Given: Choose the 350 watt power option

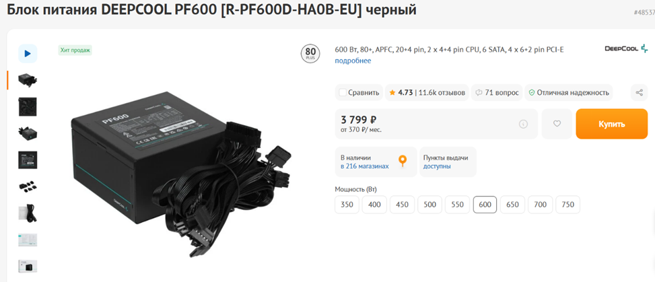Looking at the screenshot, I should click(347, 205).
